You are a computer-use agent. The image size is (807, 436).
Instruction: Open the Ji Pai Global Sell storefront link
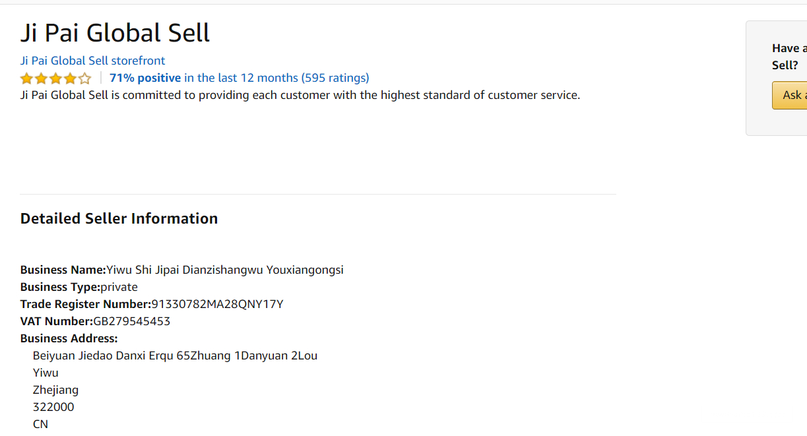[x=92, y=61]
